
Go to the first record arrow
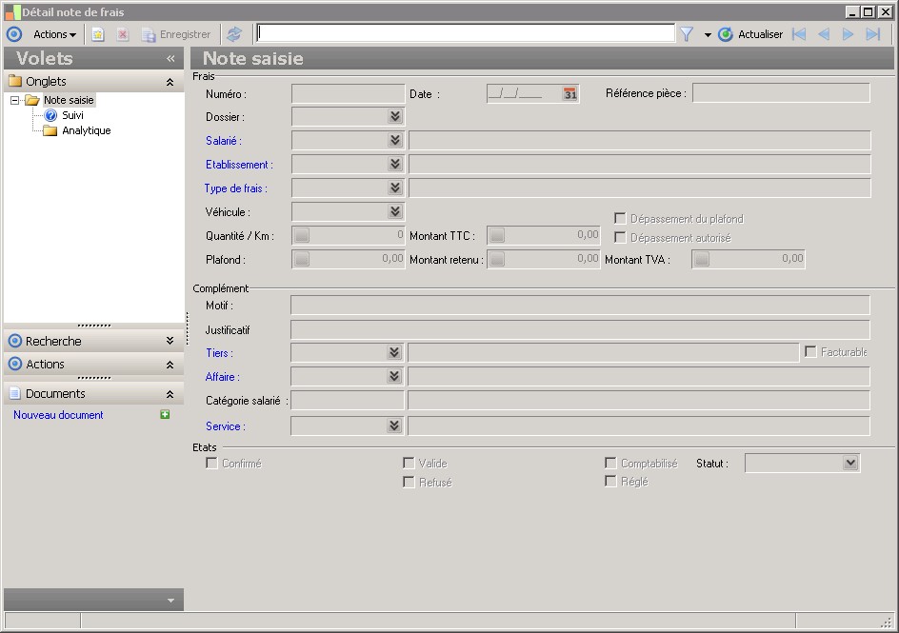click(x=799, y=34)
